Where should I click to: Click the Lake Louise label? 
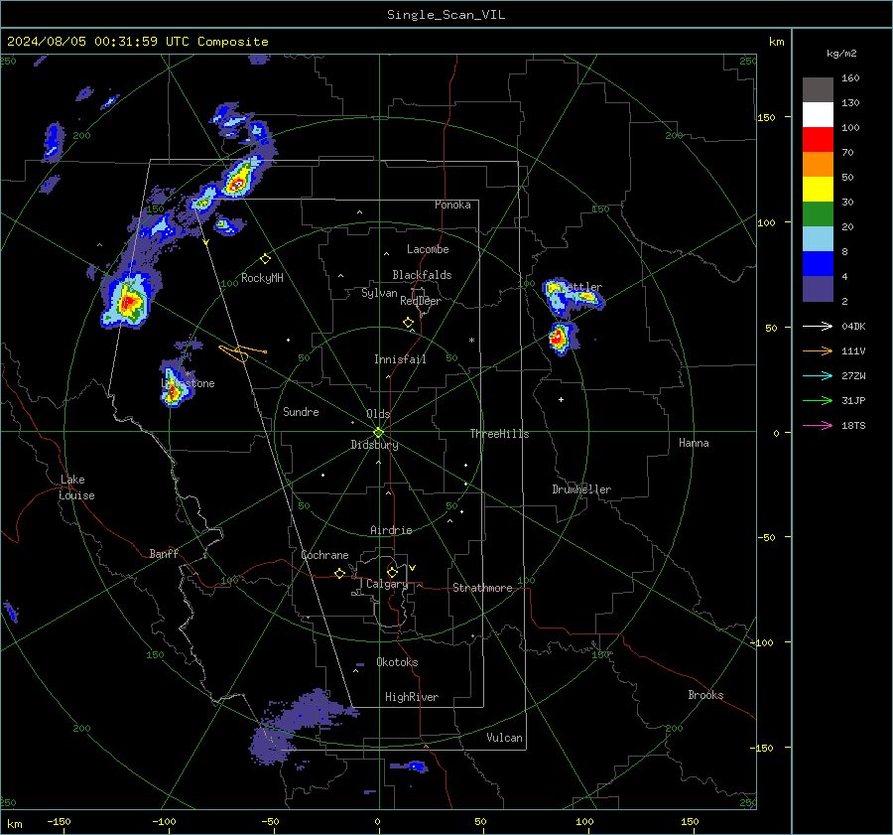click(76, 487)
